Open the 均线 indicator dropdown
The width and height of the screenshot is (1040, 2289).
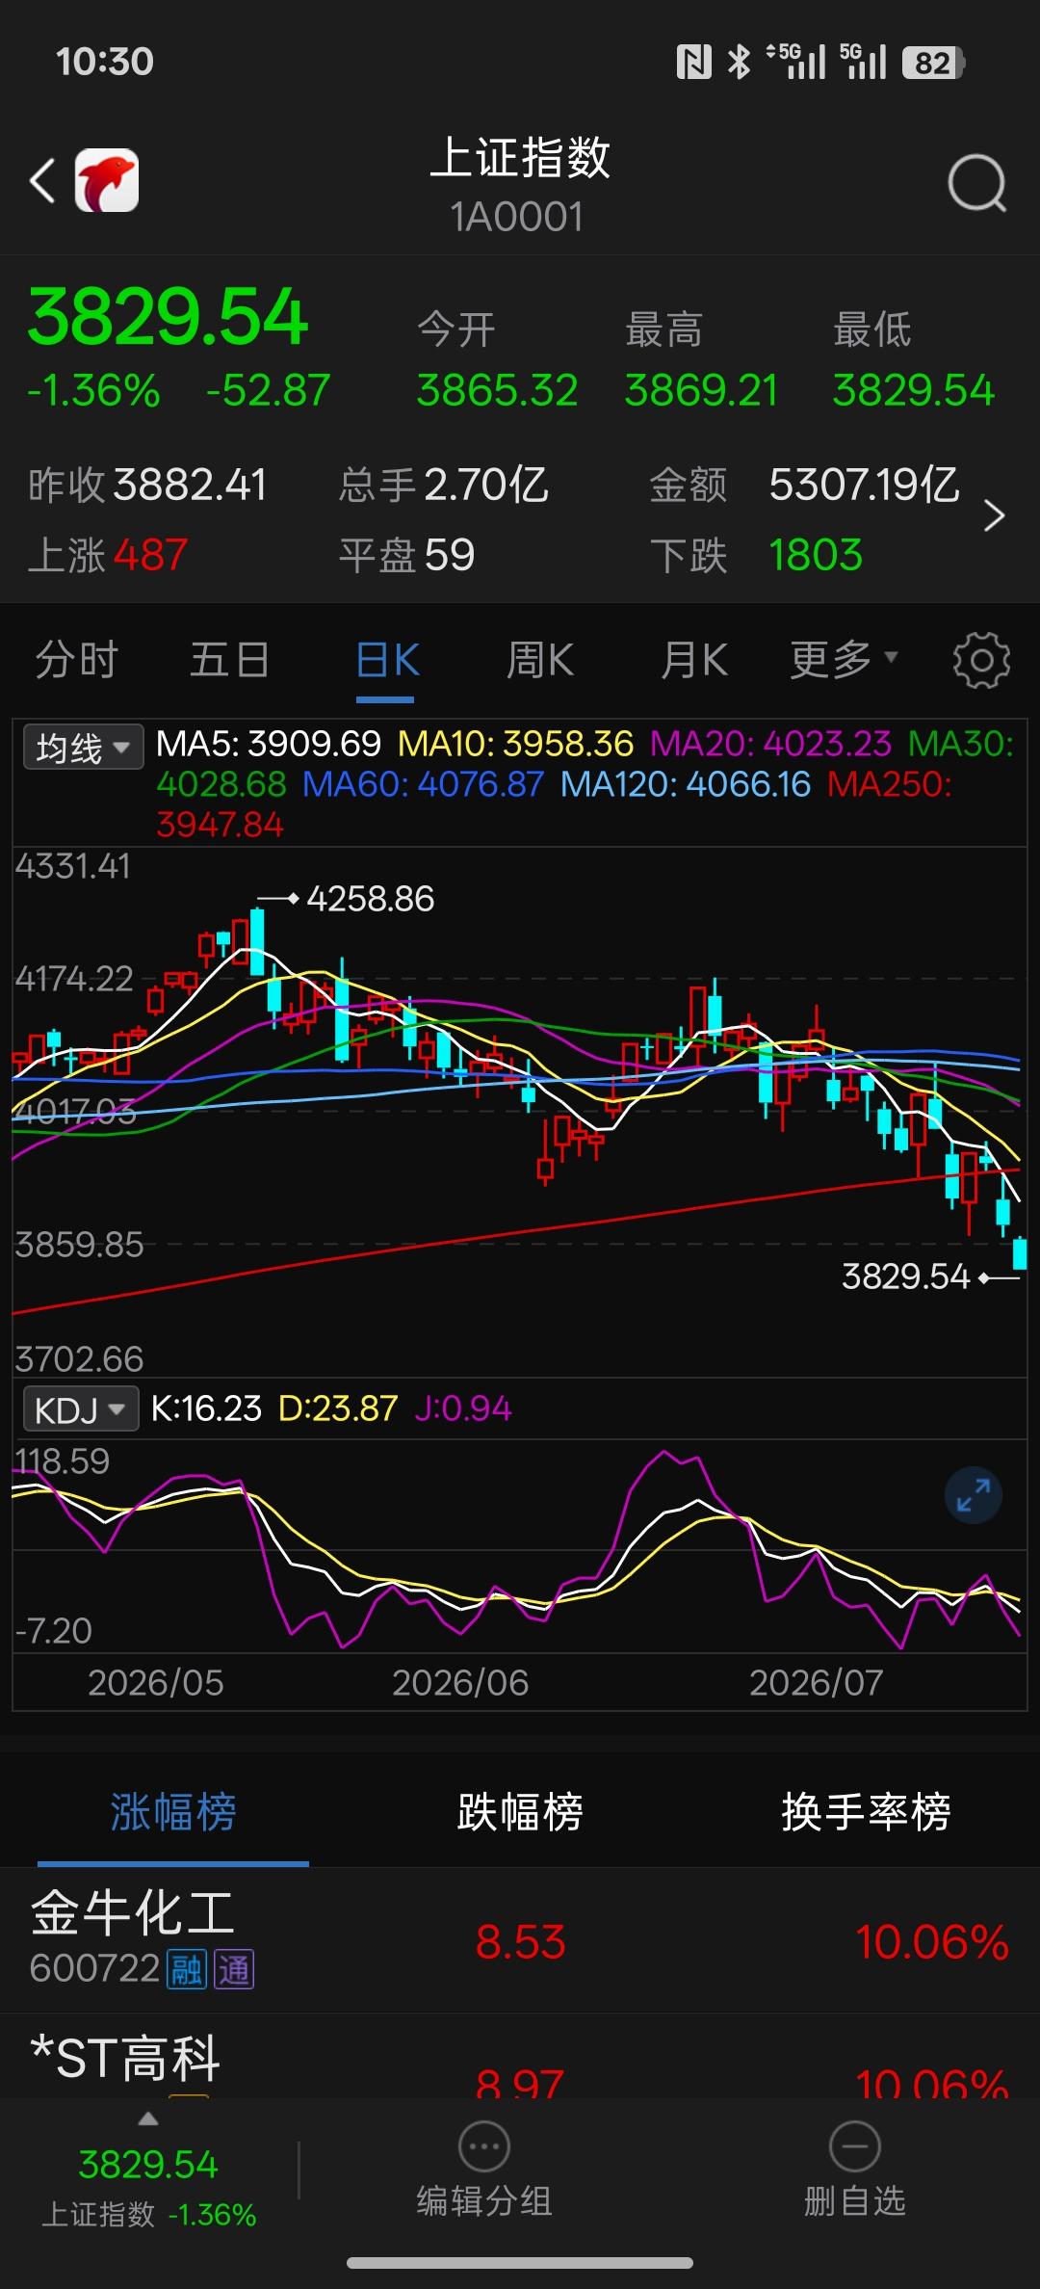(x=83, y=747)
